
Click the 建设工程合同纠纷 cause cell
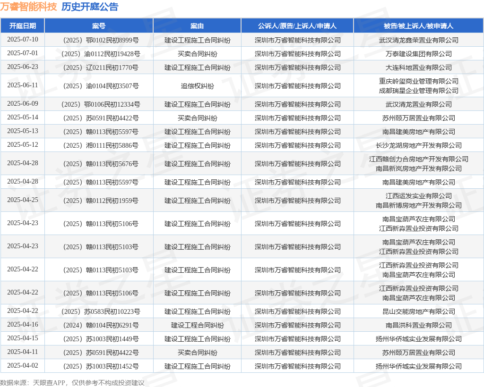coord(197,325)
